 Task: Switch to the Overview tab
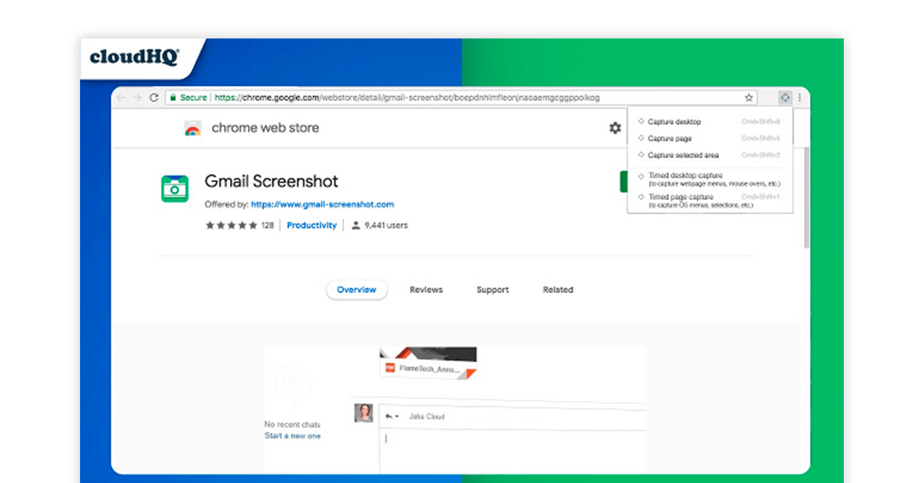pyautogui.click(x=357, y=290)
